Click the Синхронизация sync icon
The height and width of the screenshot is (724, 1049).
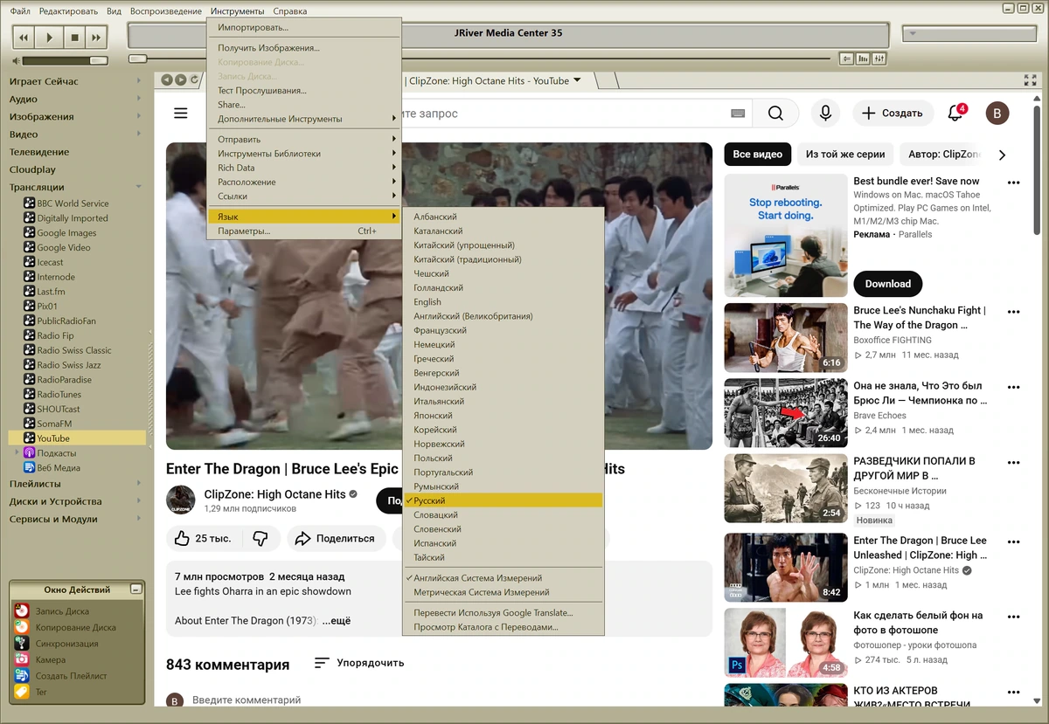point(21,644)
